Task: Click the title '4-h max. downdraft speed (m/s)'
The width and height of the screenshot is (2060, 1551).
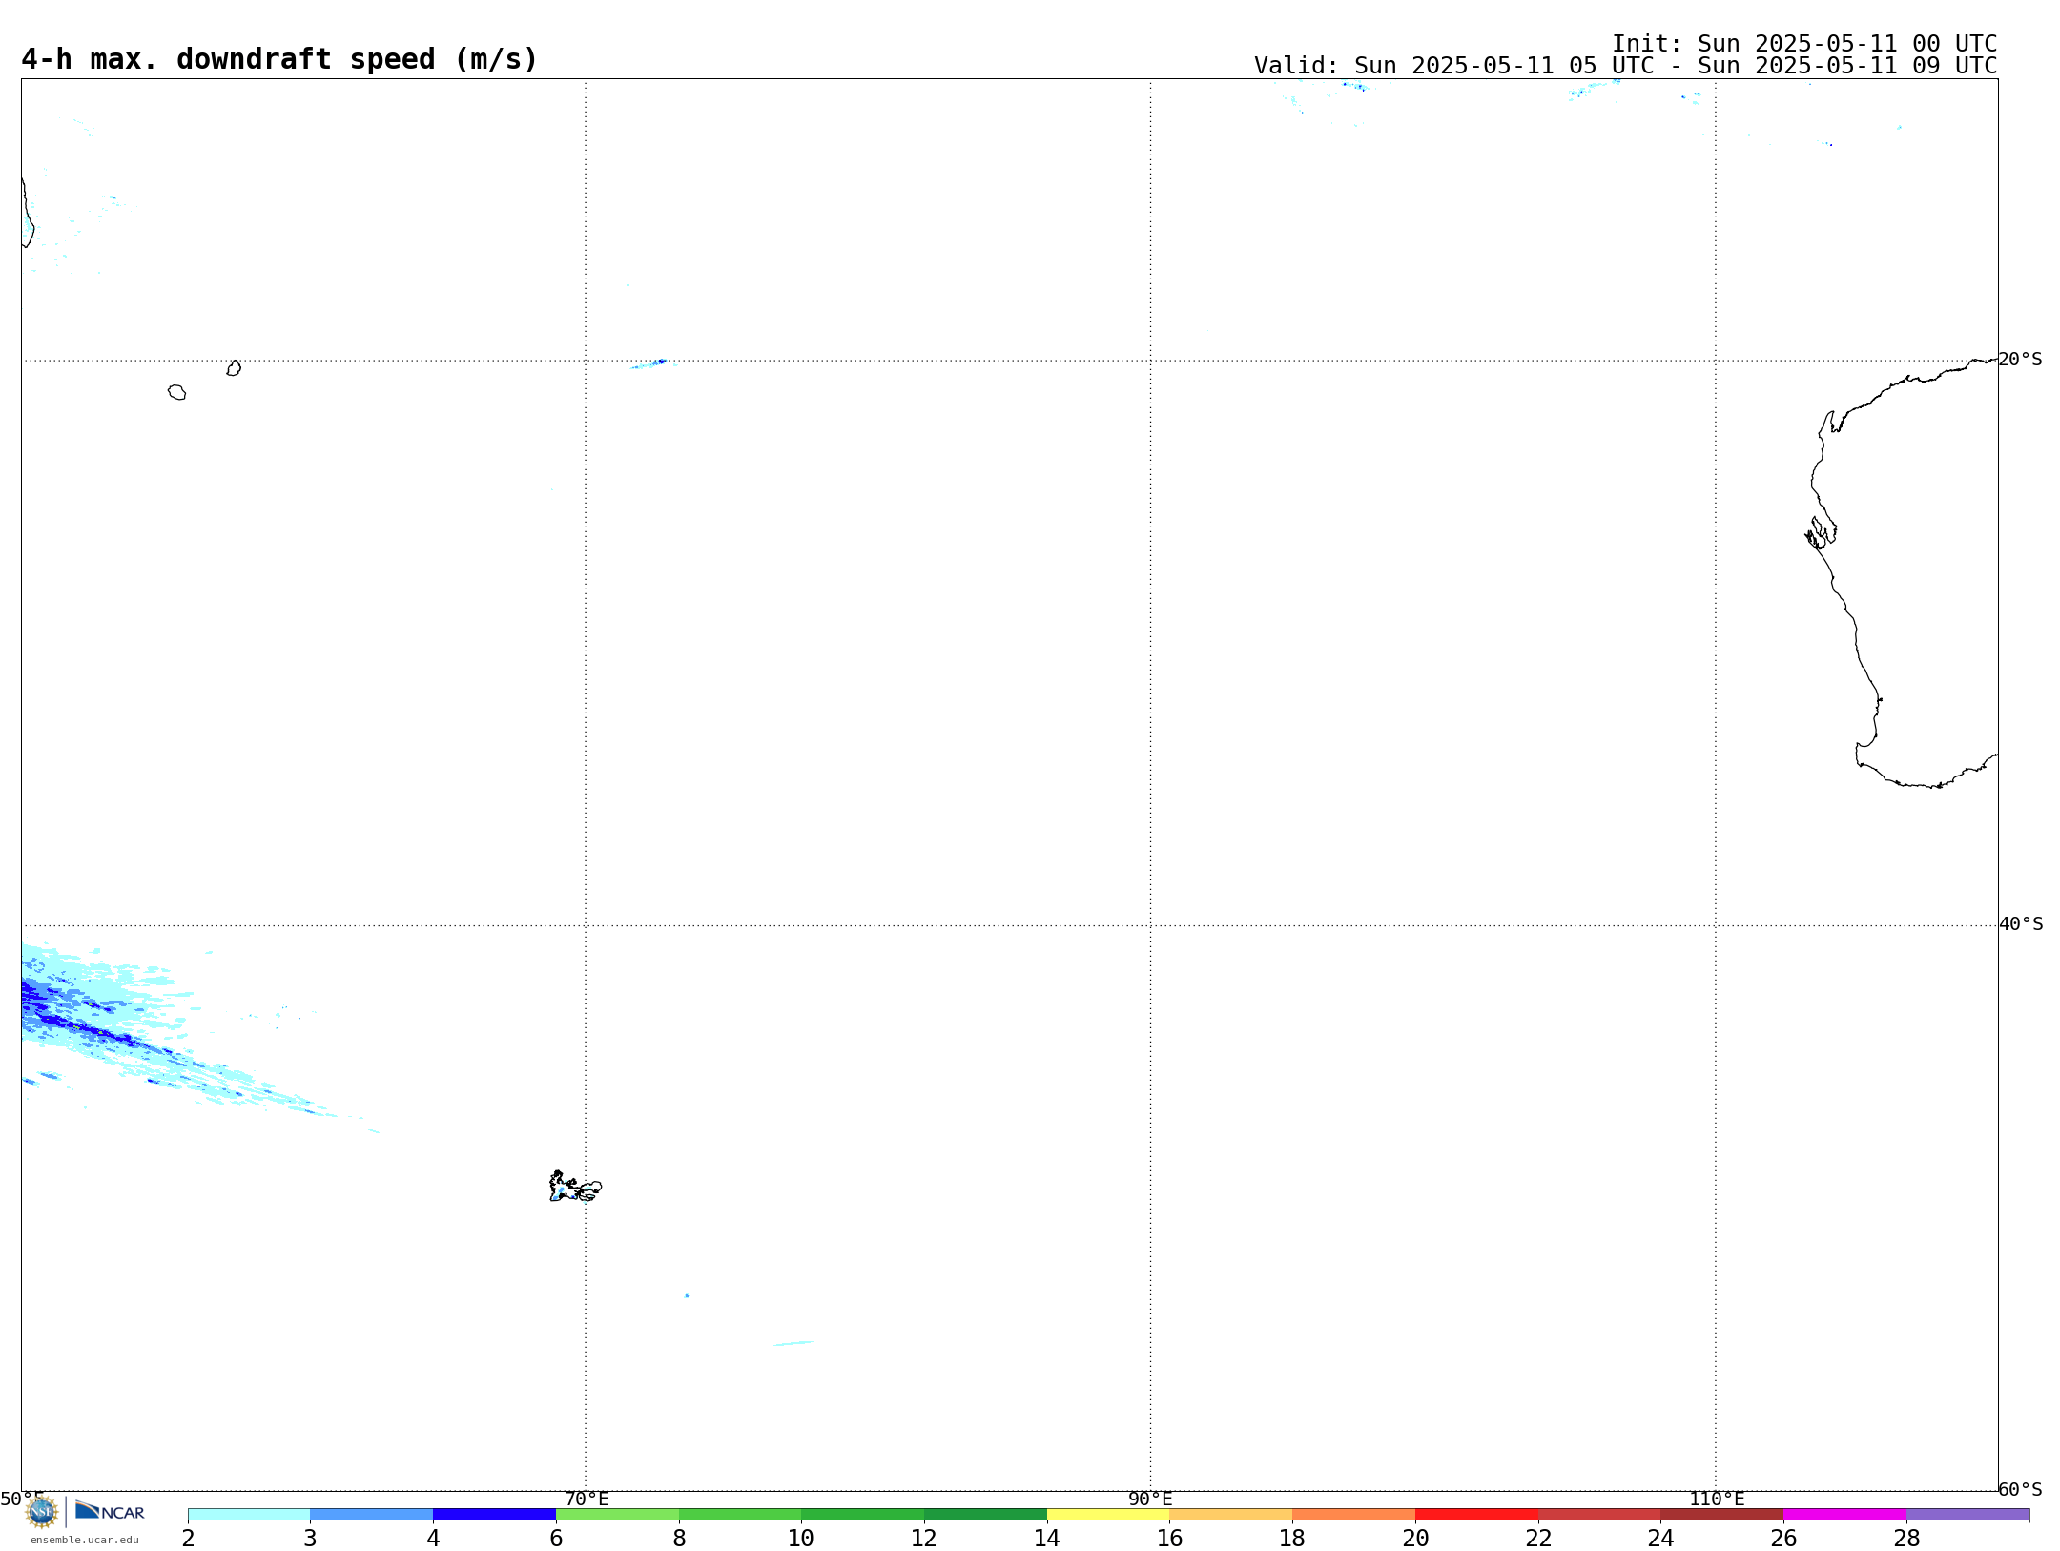Action: tap(279, 60)
